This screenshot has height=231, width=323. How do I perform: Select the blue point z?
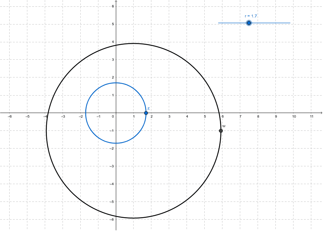click(146, 113)
